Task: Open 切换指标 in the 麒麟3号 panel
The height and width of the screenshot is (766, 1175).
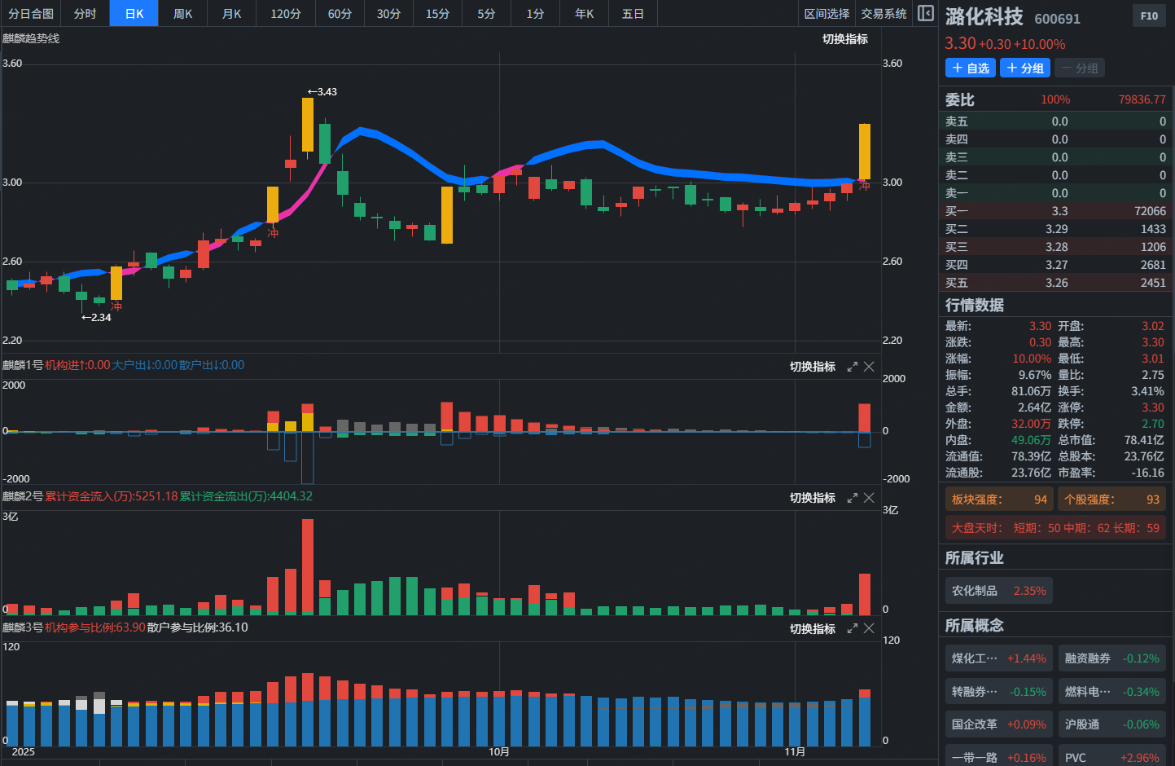Action: click(x=812, y=629)
